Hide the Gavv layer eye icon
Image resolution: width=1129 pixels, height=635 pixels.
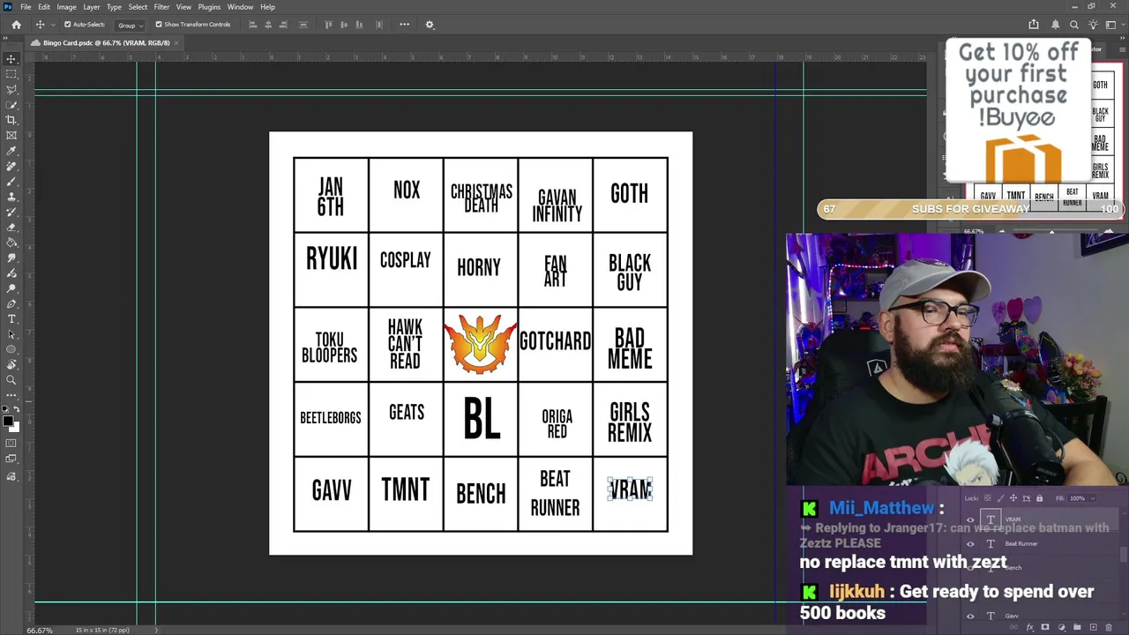coord(970,616)
